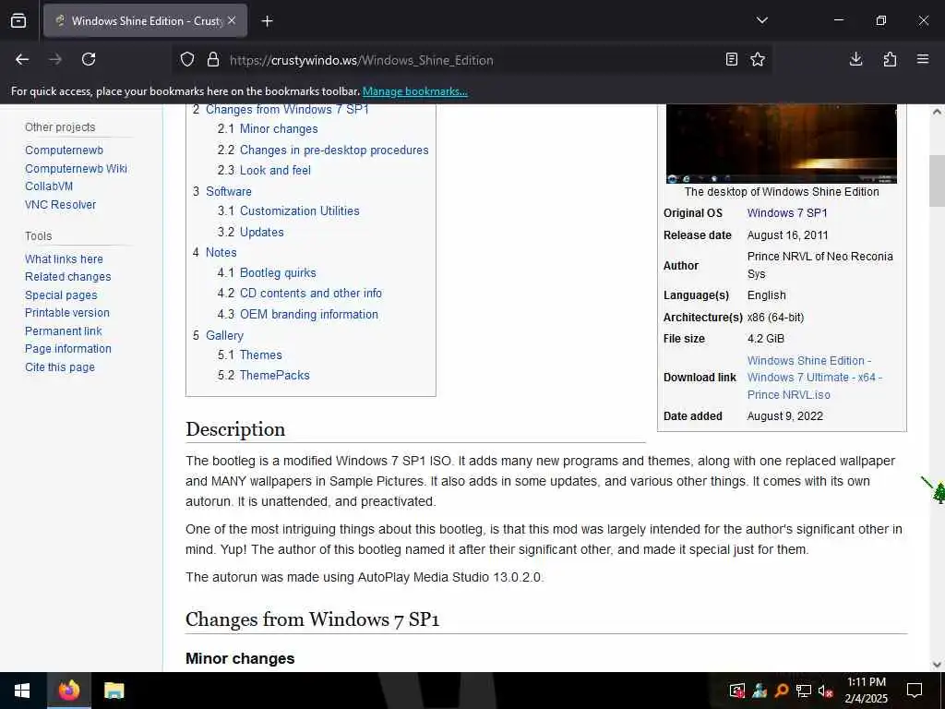Open the Computernewb Wiki link
Screen dimensions: 945x709
coord(76,169)
